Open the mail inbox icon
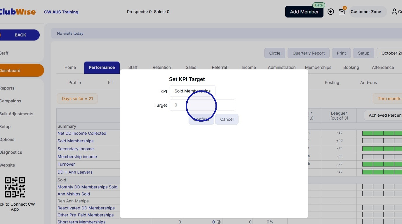402x224 pixels. [342, 12]
